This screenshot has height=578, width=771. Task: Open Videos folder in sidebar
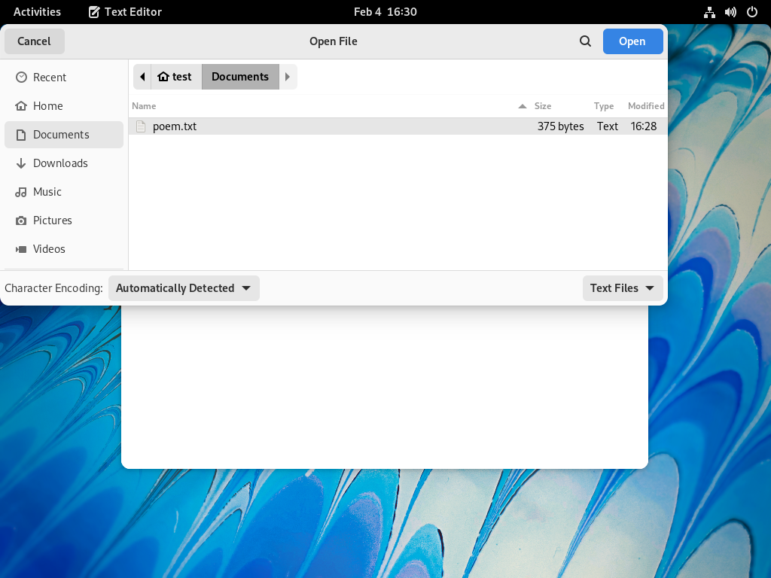coord(64,248)
